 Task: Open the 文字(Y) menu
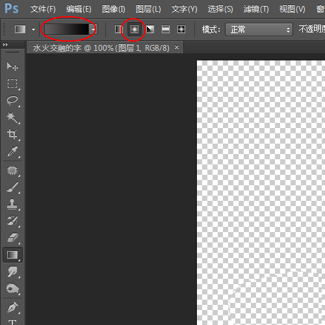184,9
